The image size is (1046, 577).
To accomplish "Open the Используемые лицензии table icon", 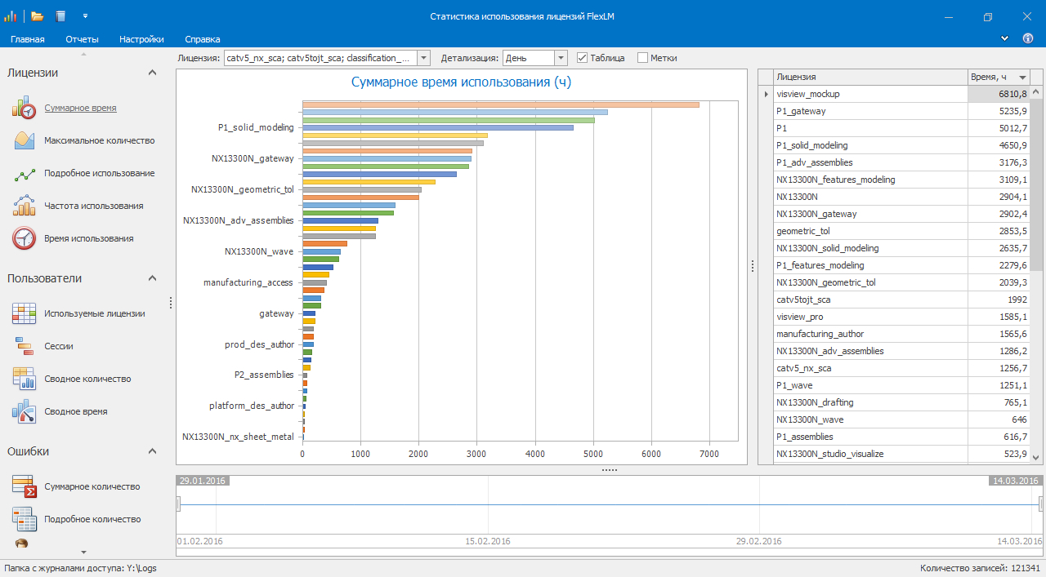I will coord(24,313).
